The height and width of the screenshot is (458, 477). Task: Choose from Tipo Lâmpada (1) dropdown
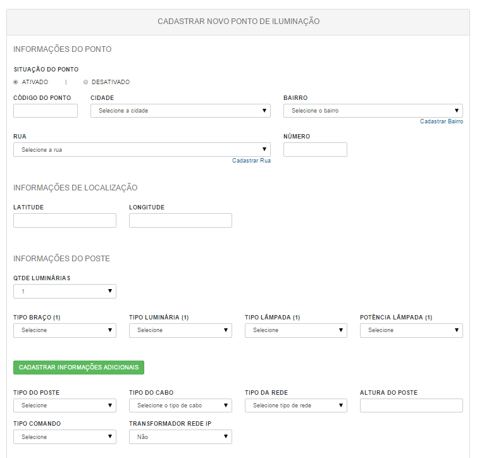tap(296, 330)
